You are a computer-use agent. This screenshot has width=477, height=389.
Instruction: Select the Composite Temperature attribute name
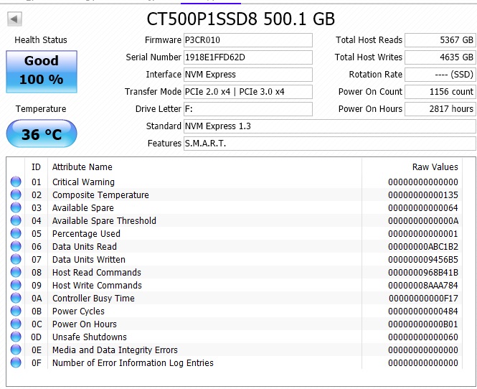(x=100, y=194)
